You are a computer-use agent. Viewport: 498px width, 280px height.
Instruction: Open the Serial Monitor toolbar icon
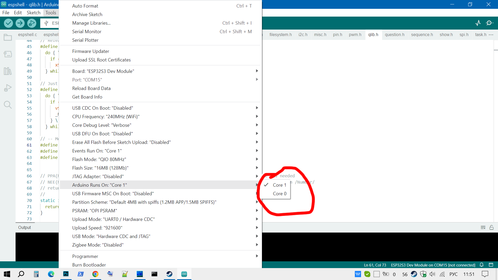point(489,23)
